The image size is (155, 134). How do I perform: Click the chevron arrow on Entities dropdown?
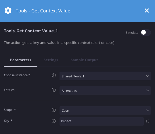(x=148, y=90)
